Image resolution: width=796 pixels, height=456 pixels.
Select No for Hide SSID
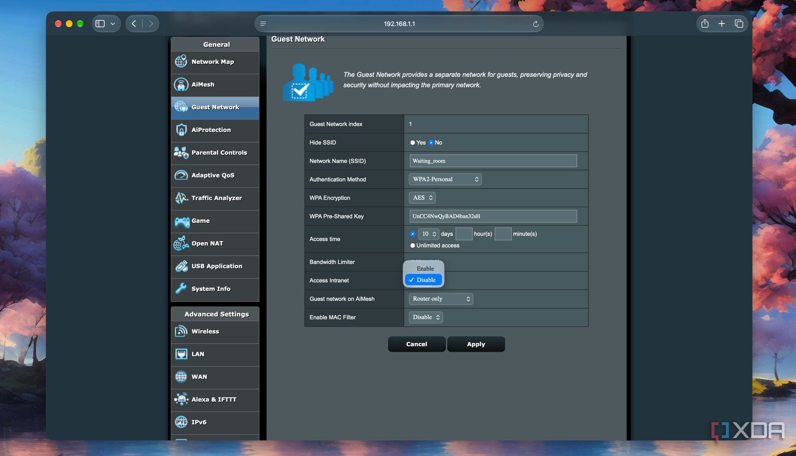[x=431, y=143]
